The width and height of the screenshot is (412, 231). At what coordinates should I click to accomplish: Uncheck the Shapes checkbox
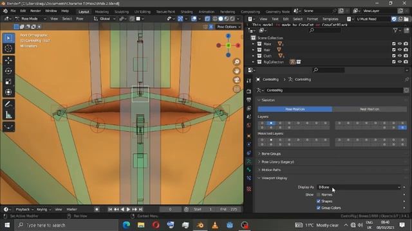point(319,201)
